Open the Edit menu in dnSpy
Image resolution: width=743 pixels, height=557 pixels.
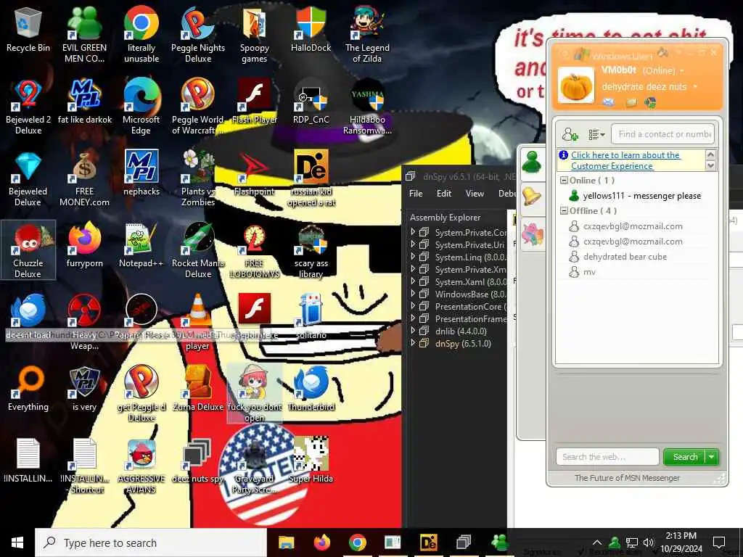coord(444,193)
